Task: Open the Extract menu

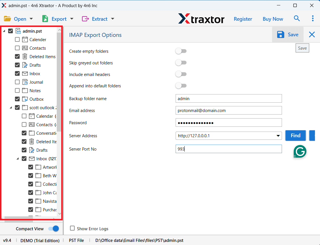Action: (98, 19)
